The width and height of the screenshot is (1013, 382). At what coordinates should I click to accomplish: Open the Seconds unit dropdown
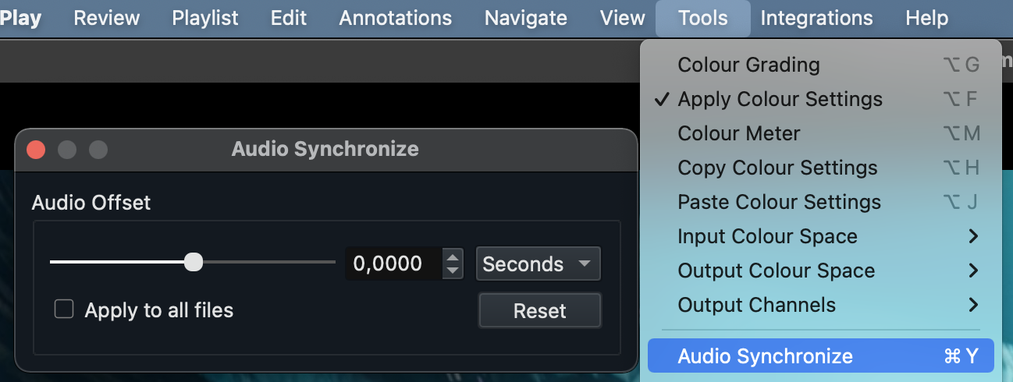click(x=538, y=264)
